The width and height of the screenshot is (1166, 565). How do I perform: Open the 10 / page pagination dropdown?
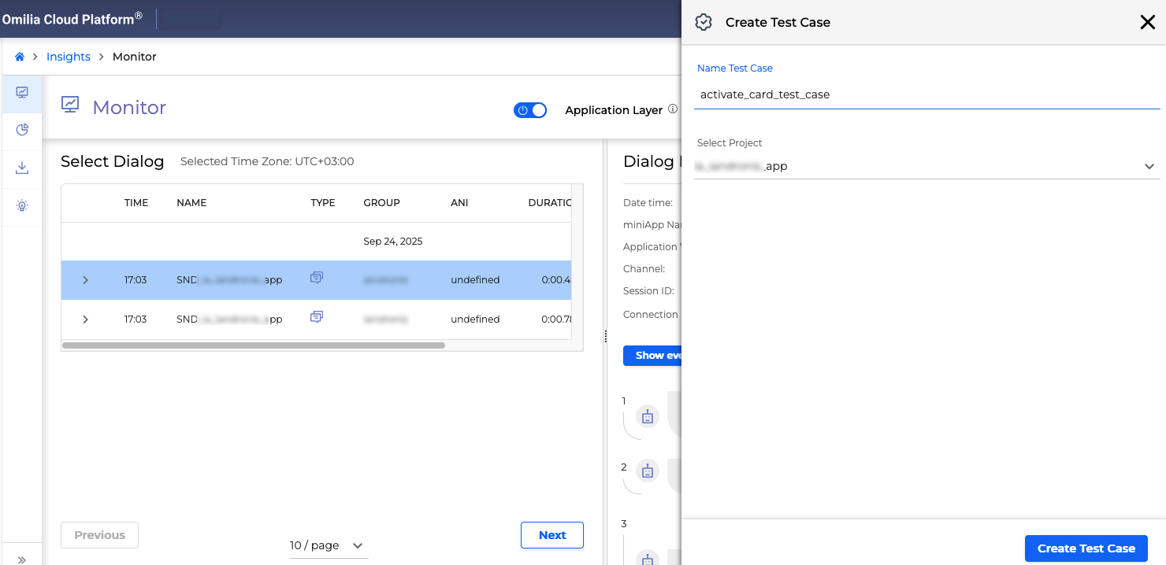point(329,545)
